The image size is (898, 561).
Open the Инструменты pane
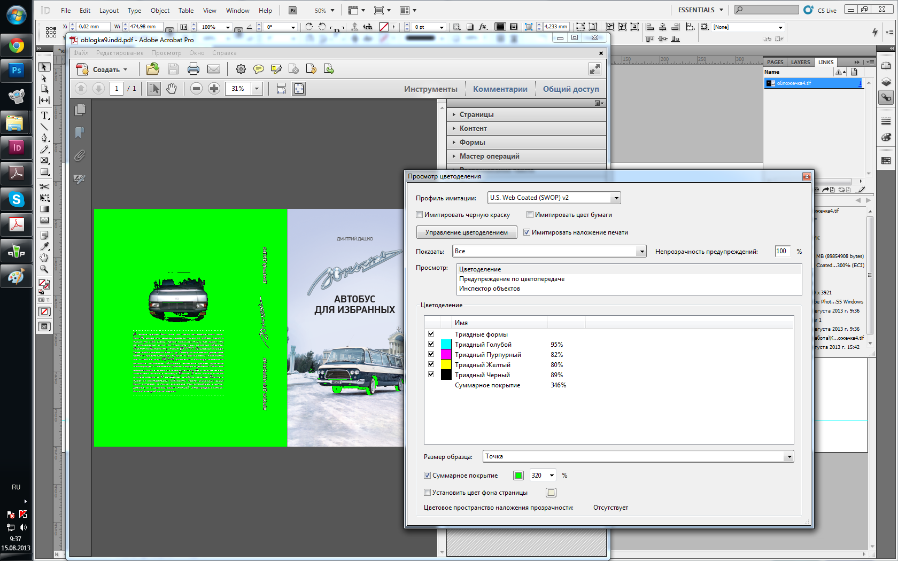[431, 89]
